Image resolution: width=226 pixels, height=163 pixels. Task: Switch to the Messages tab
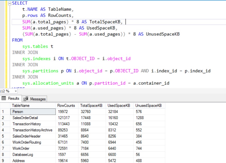pyautogui.click(x=35, y=99)
